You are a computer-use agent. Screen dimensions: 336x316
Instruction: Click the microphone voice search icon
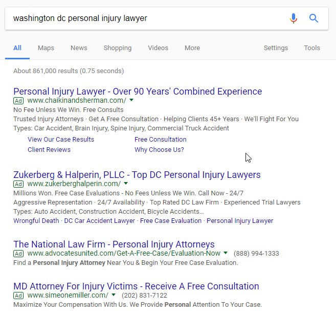click(x=294, y=18)
